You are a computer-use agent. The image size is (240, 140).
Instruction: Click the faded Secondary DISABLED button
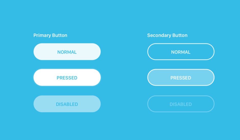[x=181, y=104]
